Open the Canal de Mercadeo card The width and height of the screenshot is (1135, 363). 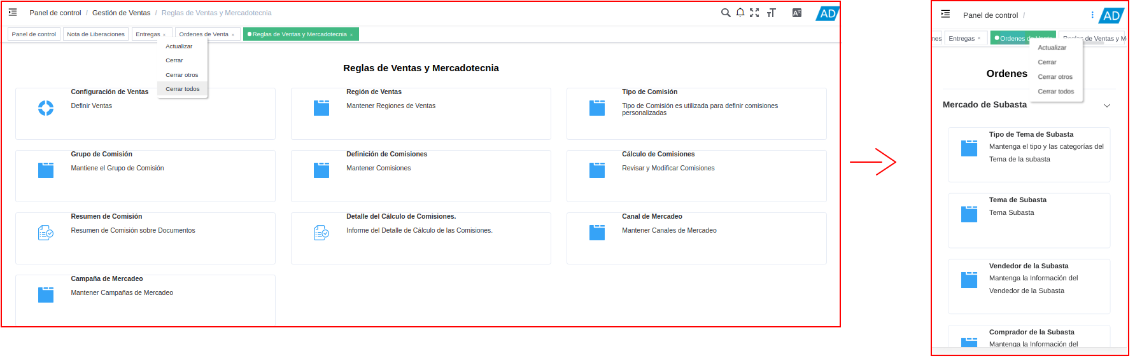click(x=696, y=238)
